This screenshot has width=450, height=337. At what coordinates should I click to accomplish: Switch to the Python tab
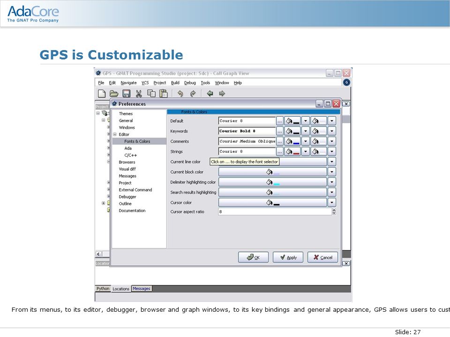coord(103,289)
